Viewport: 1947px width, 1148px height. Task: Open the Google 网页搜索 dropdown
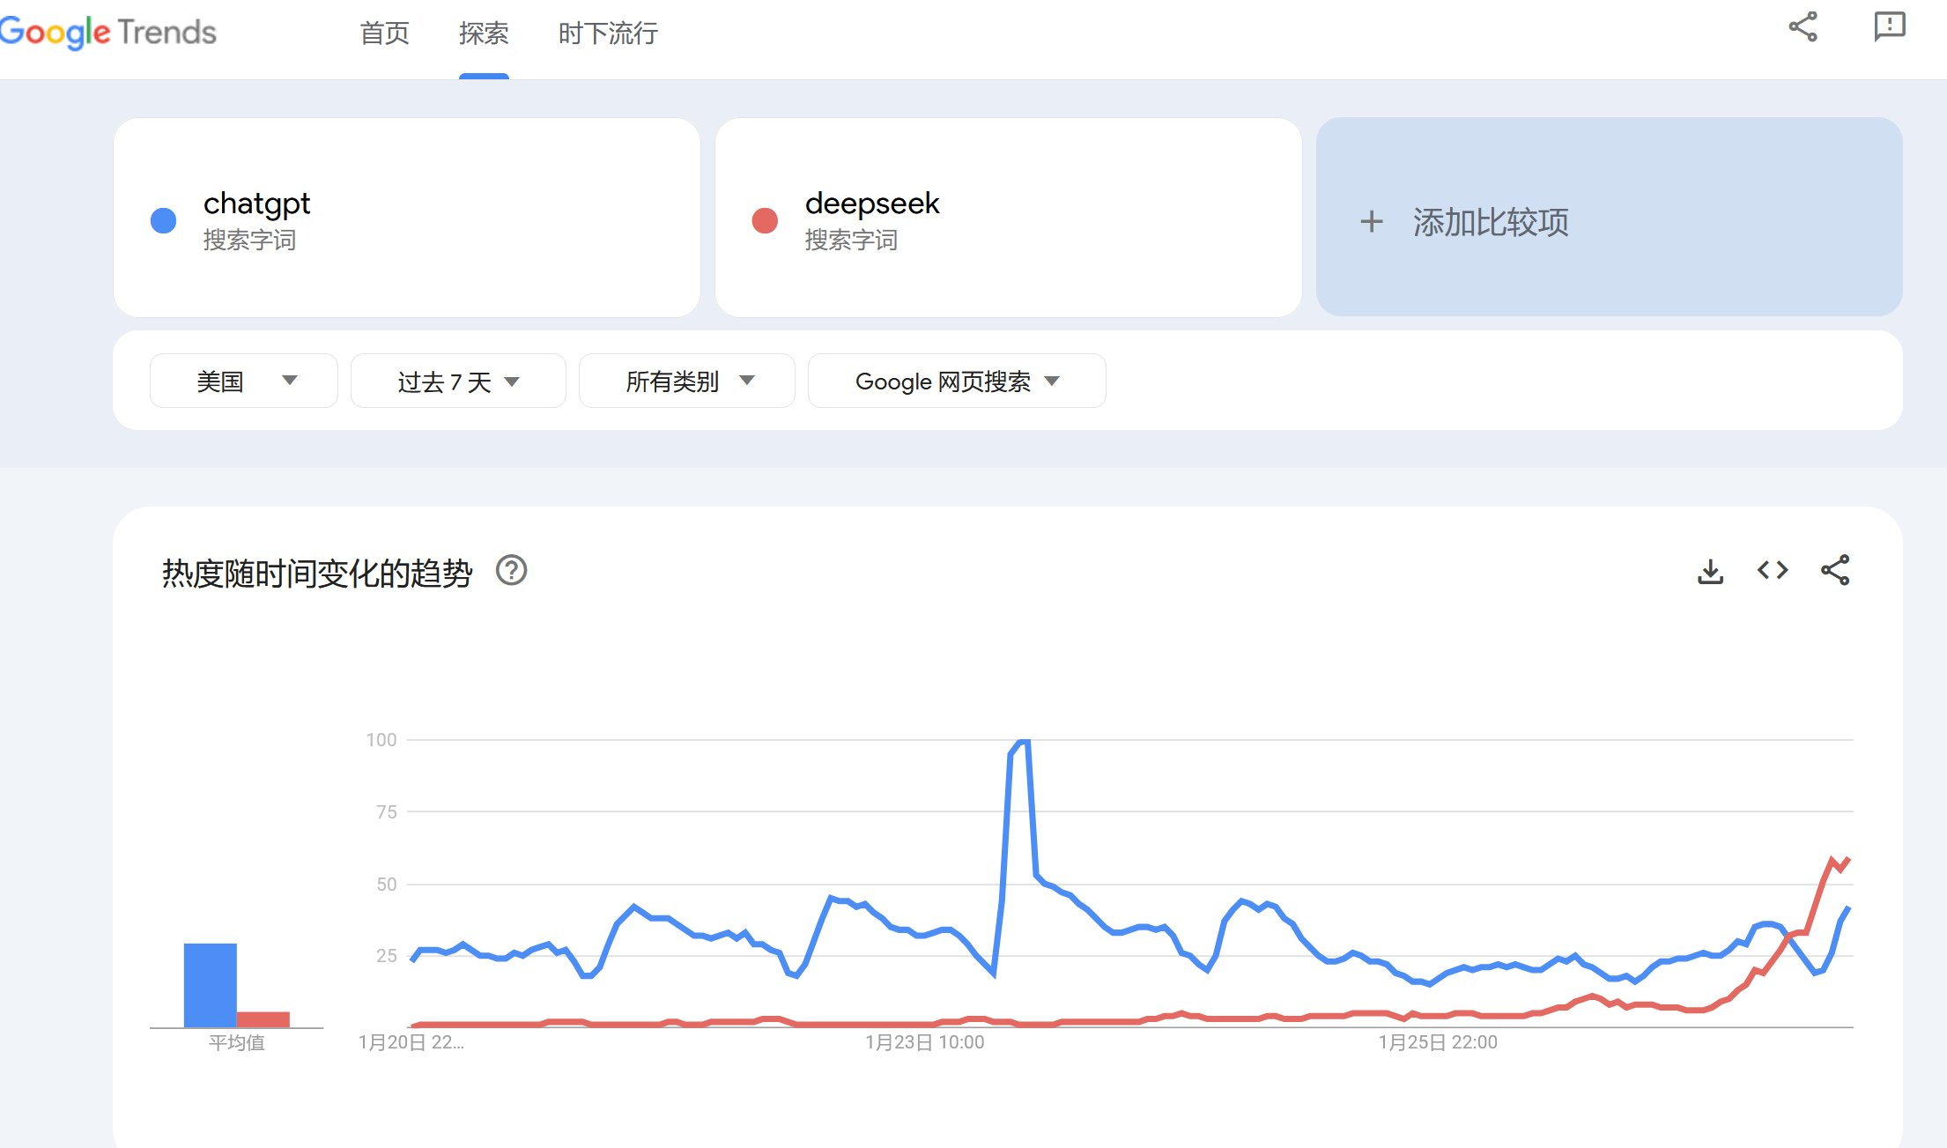pyautogui.click(x=957, y=381)
